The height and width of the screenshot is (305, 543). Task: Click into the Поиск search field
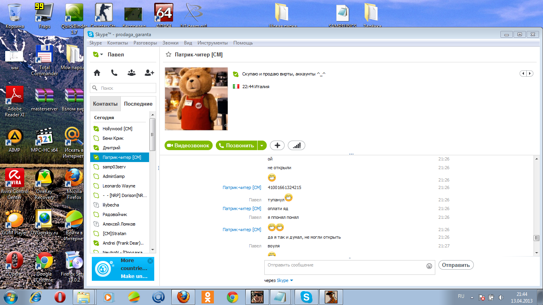click(x=123, y=88)
